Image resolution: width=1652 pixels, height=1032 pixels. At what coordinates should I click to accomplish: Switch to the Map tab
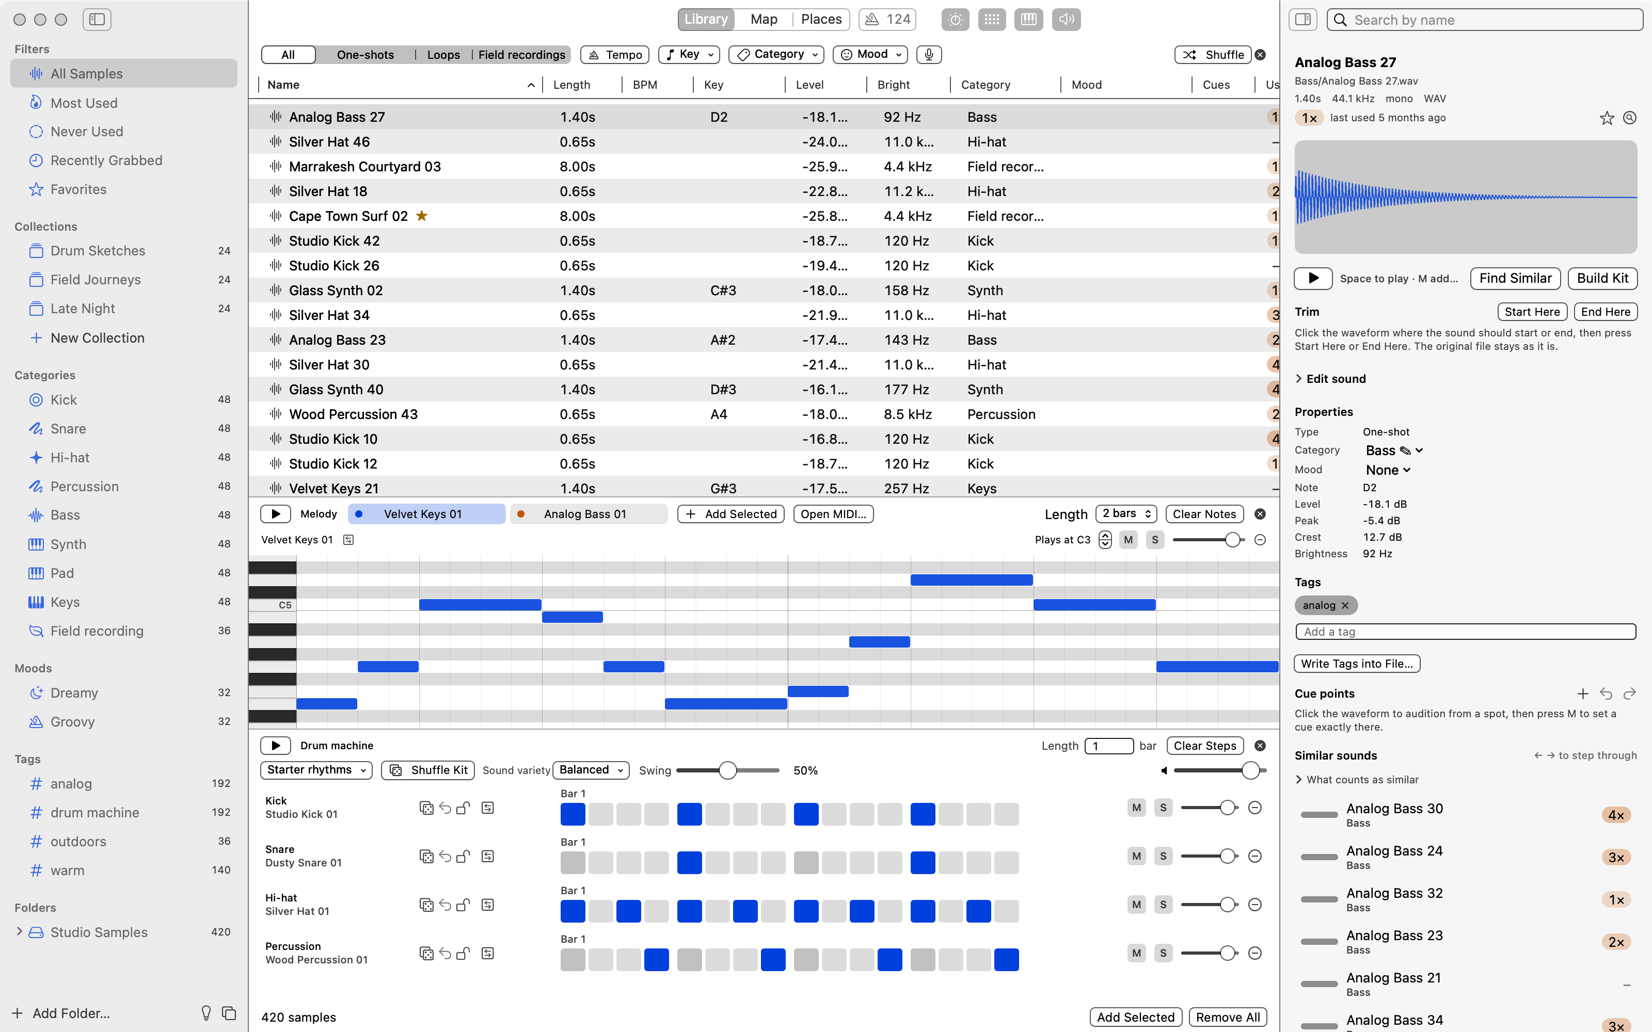tap(764, 19)
